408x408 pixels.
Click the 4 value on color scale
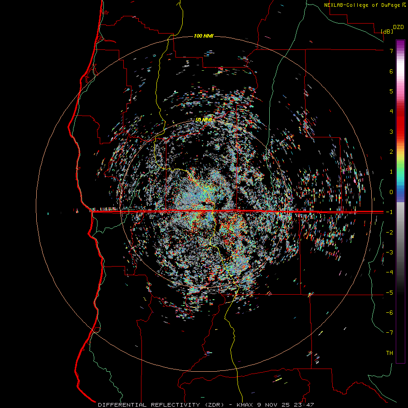tap(391, 112)
